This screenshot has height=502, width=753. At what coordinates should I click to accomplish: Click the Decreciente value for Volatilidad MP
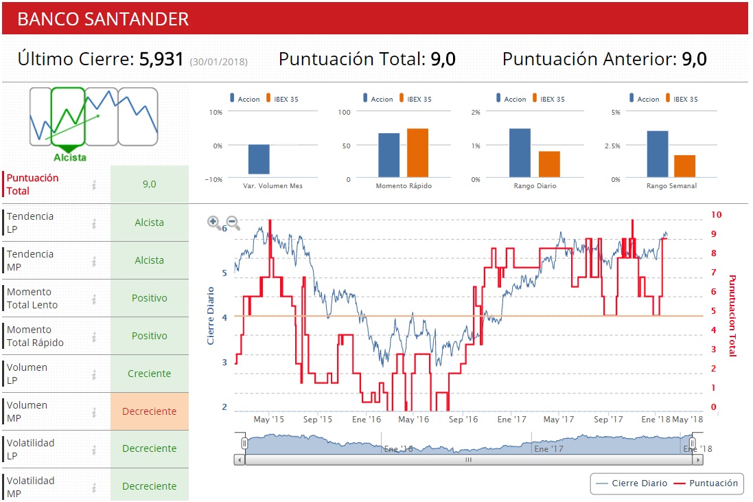click(150, 486)
